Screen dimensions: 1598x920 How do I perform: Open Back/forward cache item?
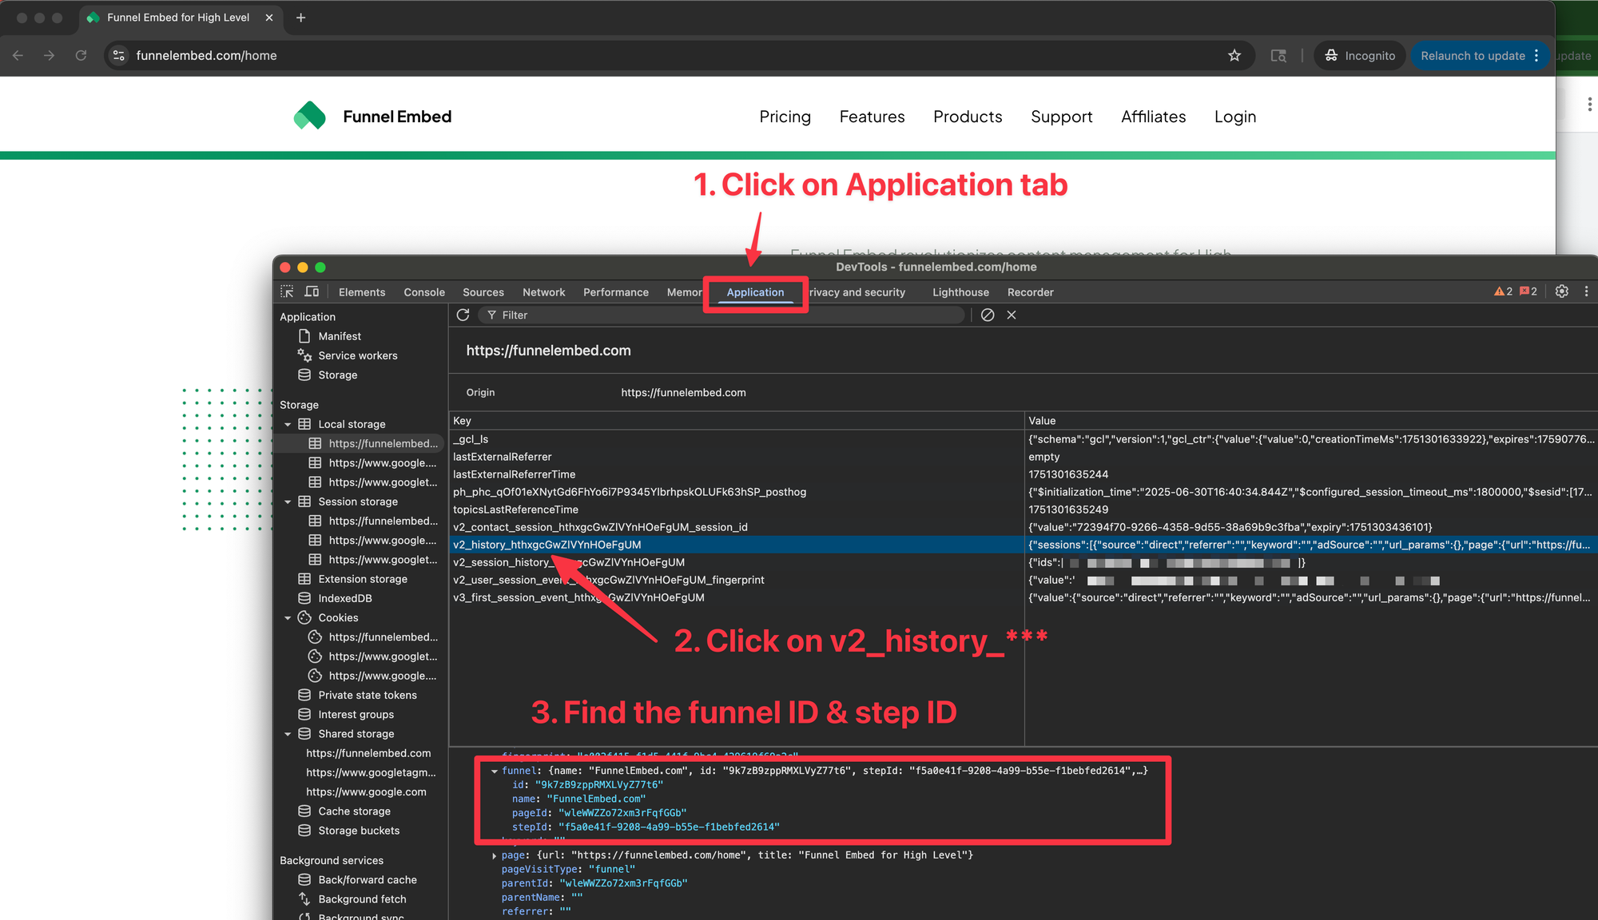point(367,879)
